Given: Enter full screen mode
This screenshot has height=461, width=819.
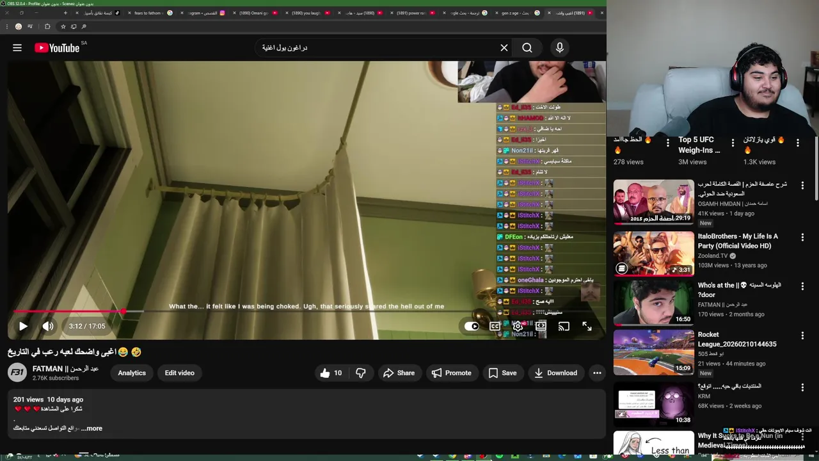Looking at the screenshot, I should pyautogui.click(x=587, y=326).
